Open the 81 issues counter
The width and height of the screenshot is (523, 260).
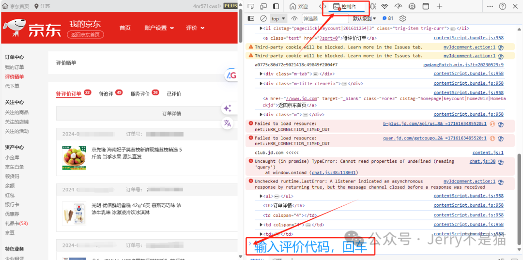coord(388,18)
